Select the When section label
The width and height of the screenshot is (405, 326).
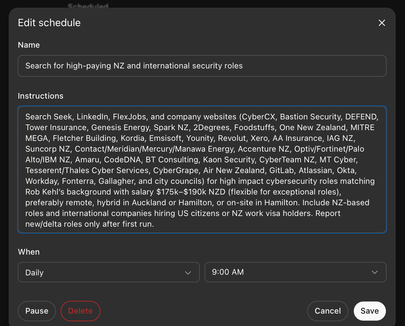tap(29, 252)
